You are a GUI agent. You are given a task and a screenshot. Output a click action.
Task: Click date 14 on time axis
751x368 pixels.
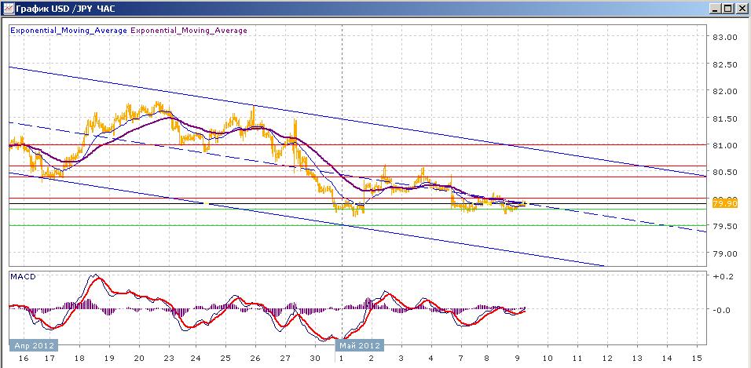click(667, 358)
